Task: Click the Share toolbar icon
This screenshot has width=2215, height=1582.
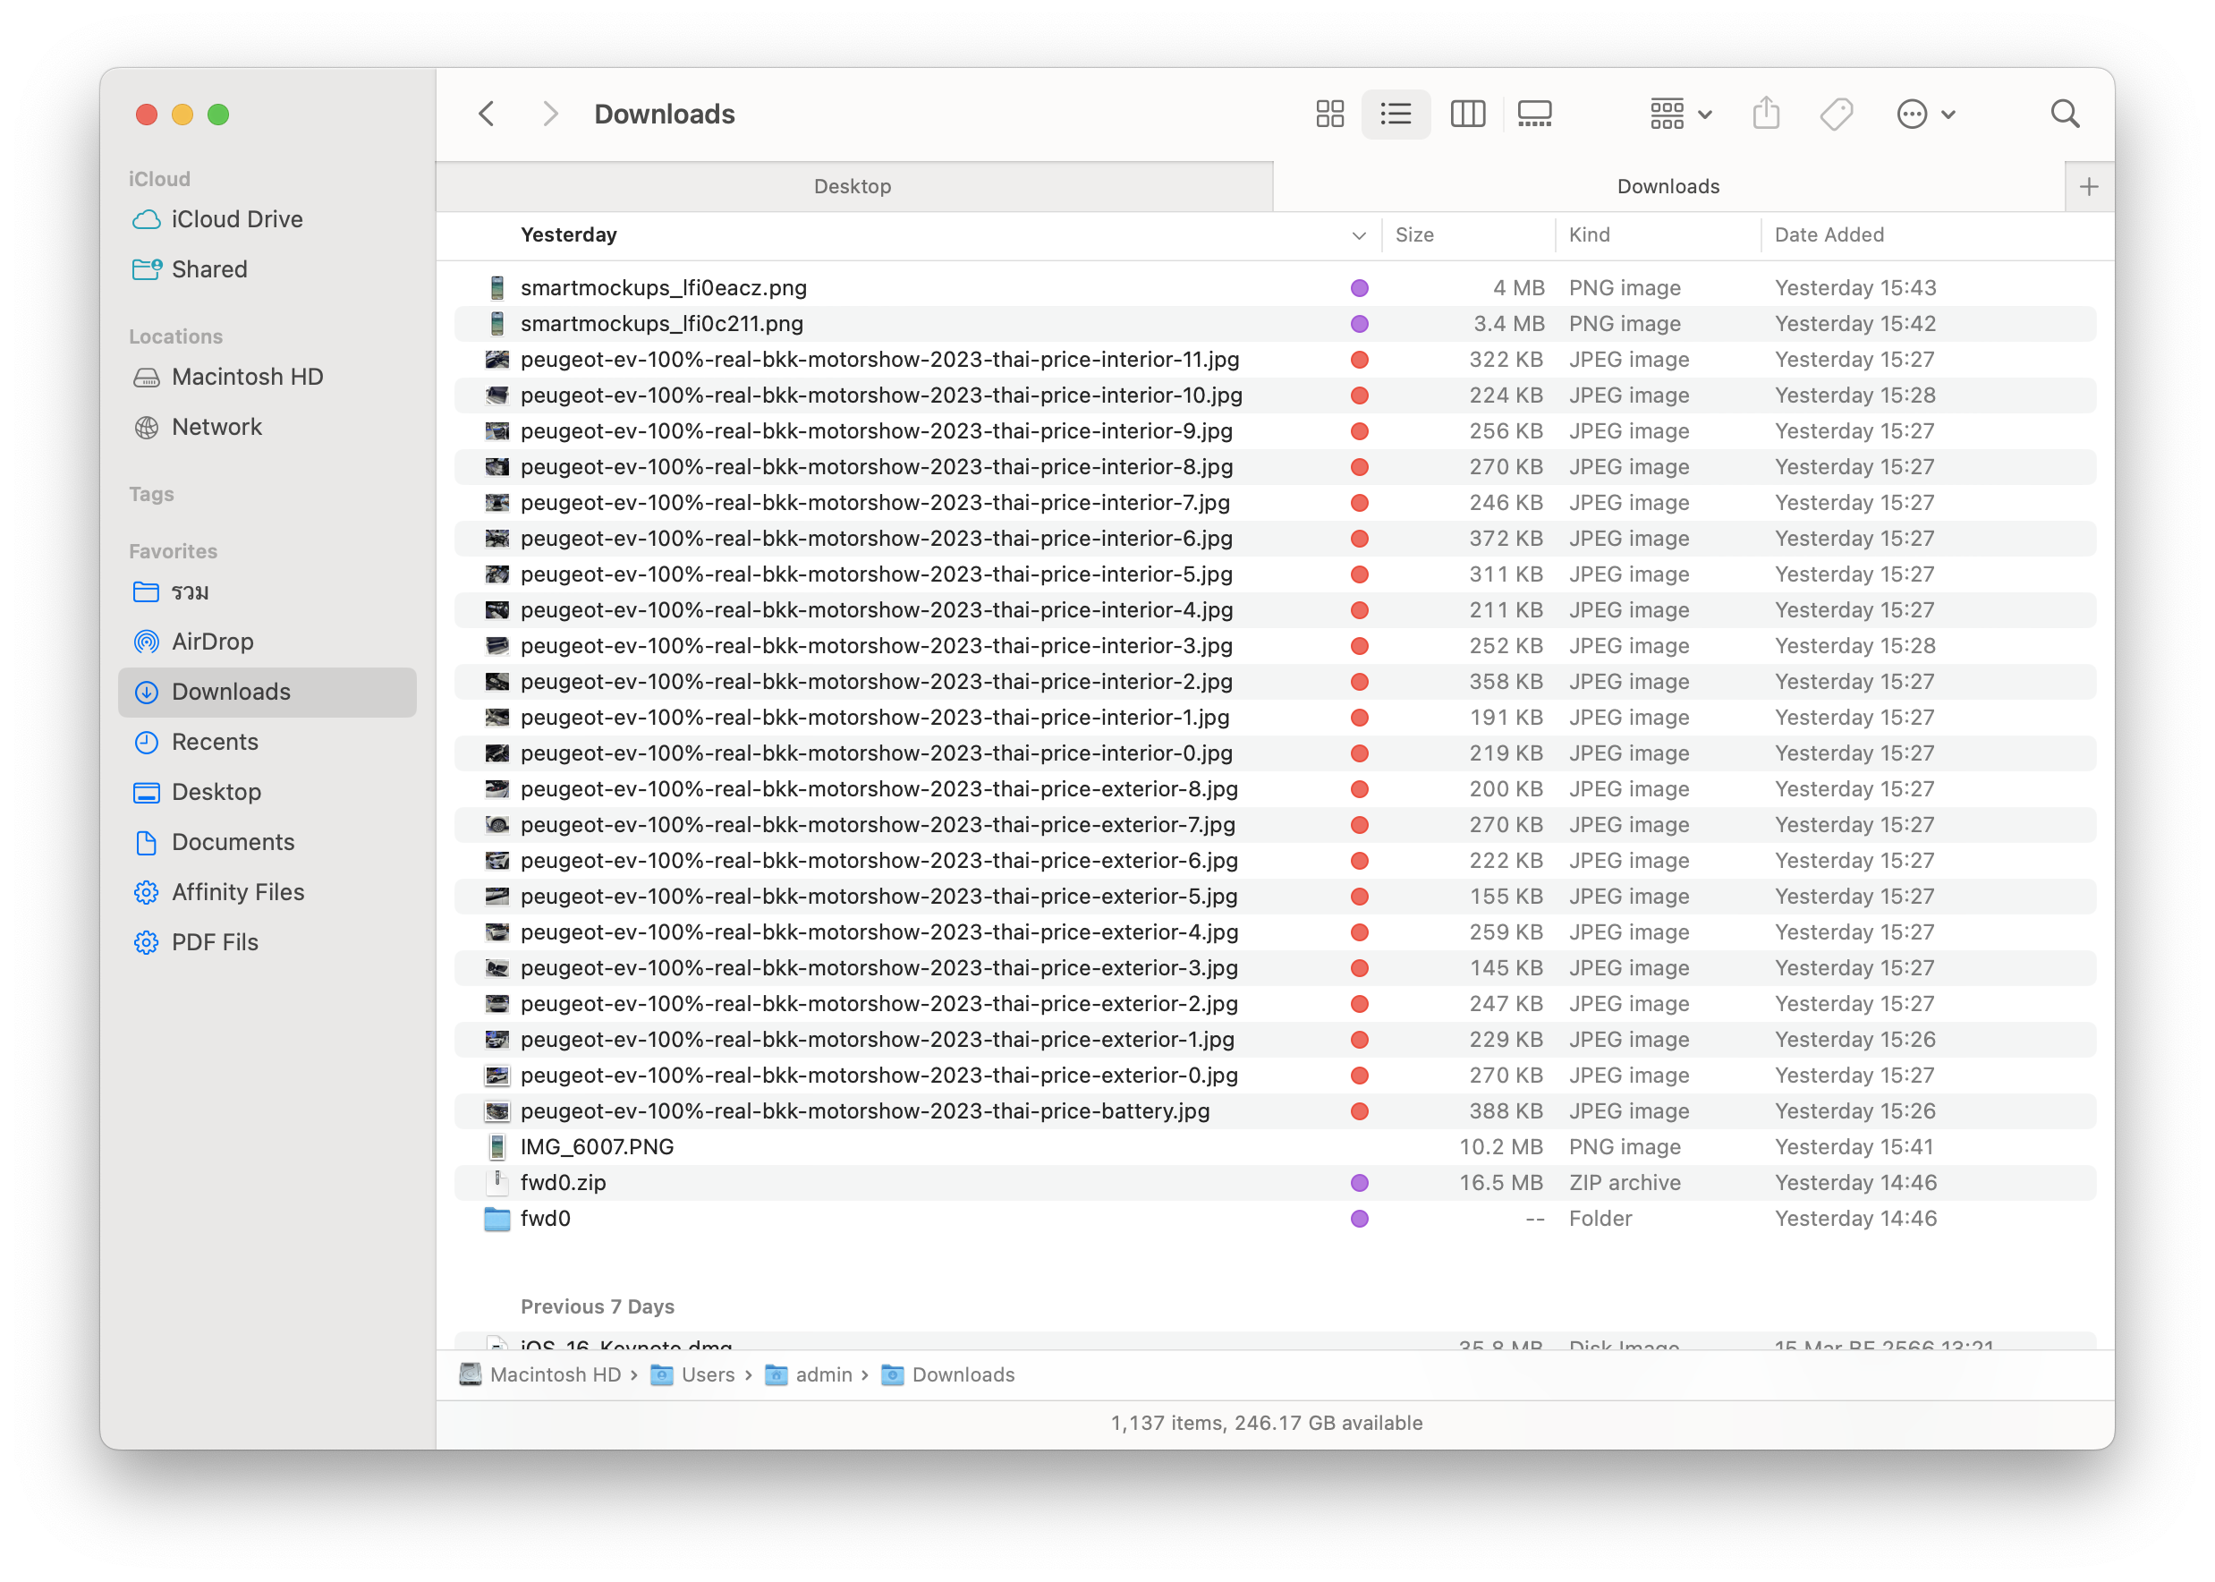Action: click(1765, 114)
